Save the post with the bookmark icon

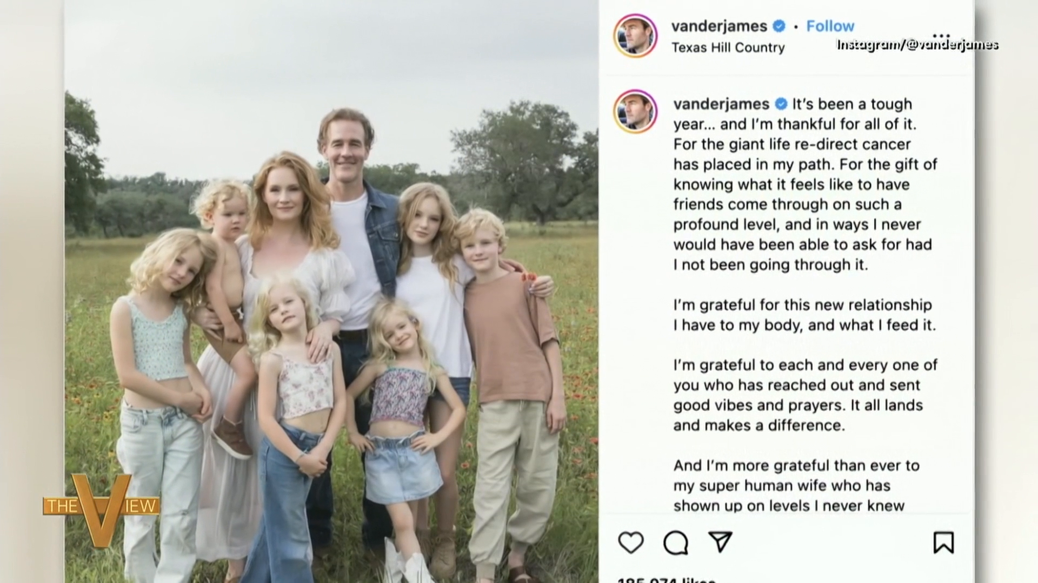tap(943, 543)
